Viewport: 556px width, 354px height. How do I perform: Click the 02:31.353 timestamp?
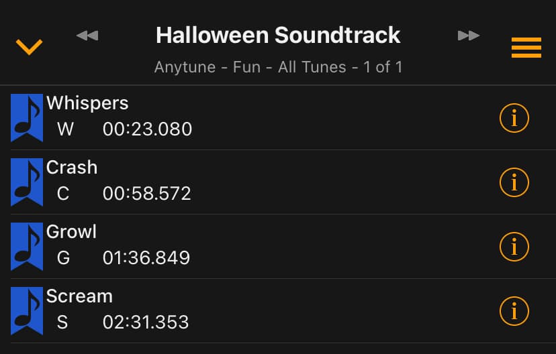[x=146, y=322]
